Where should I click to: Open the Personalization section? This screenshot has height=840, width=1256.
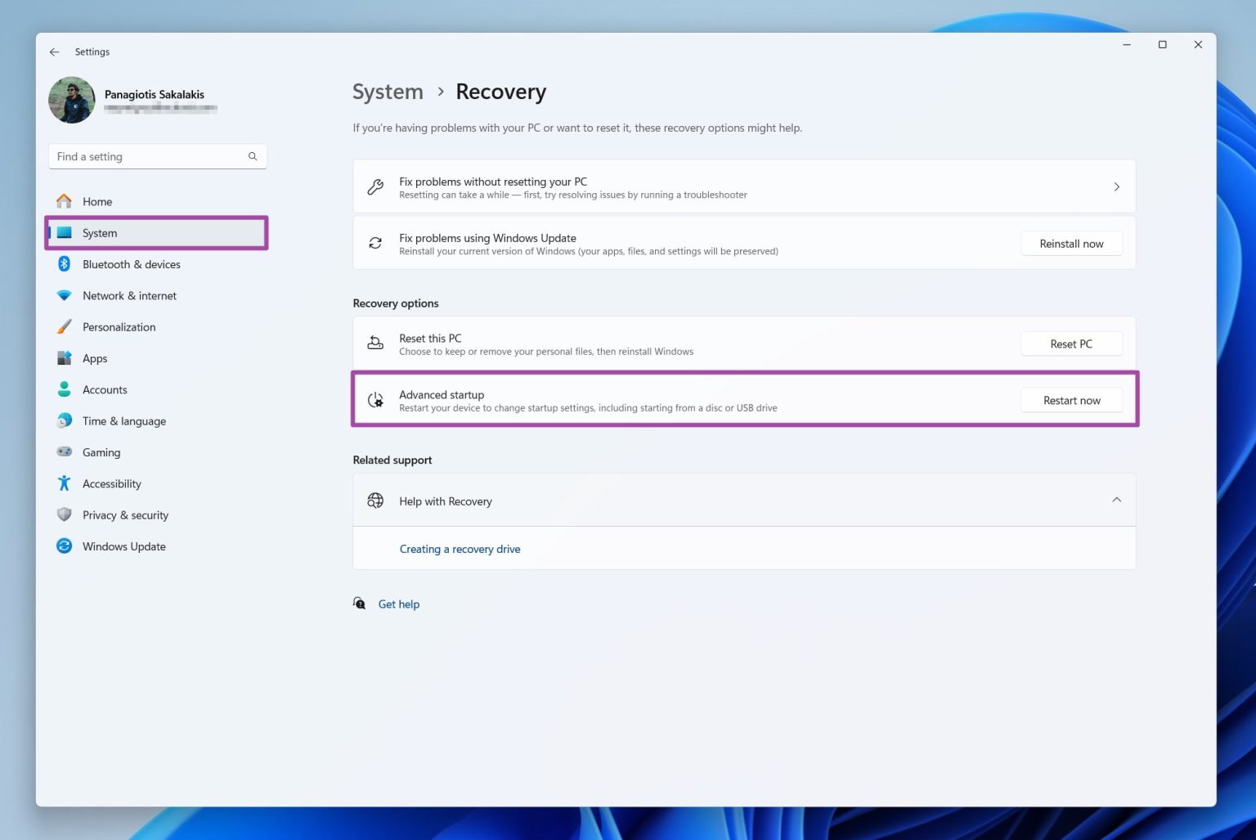[x=119, y=327]
